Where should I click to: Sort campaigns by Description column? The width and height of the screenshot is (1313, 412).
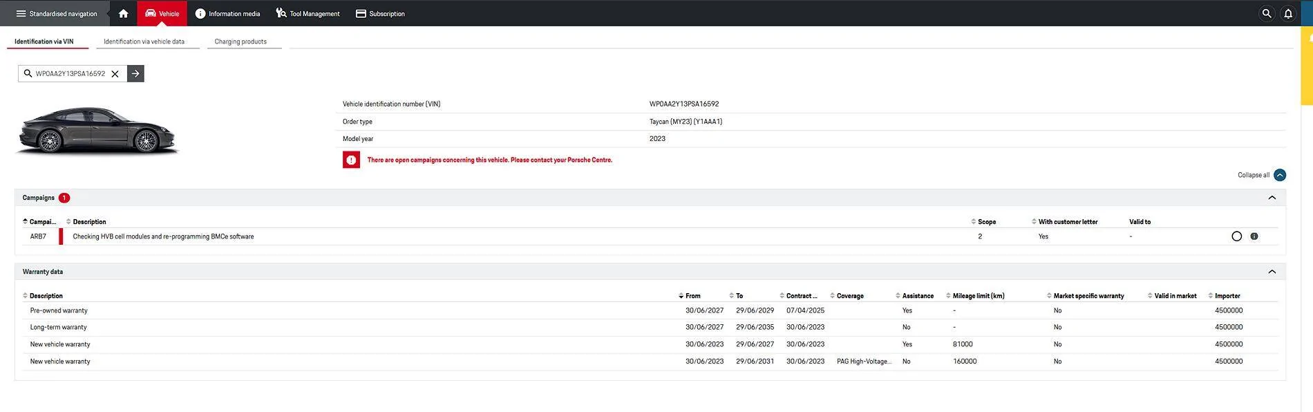(86, 222)
